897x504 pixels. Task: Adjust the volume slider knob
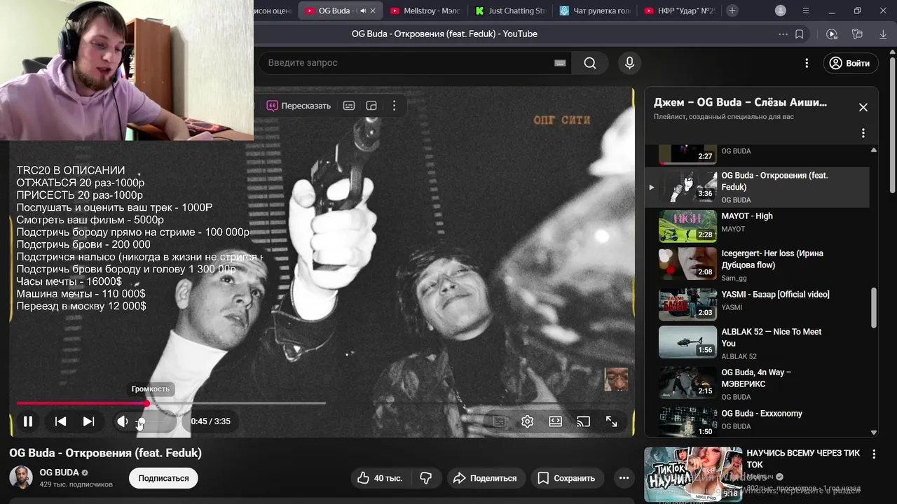pos(142,421)
